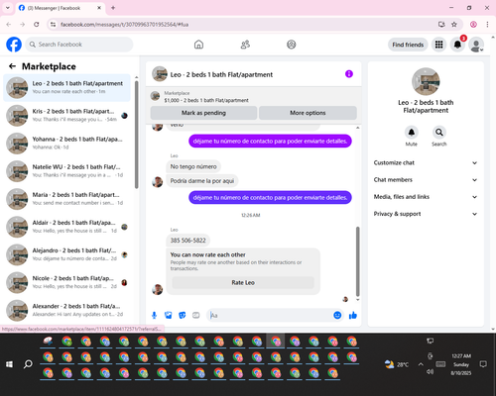Viewport: 496px width, 396px height.
Task: Click the Rate Leo button
Action: pos(243,282)
